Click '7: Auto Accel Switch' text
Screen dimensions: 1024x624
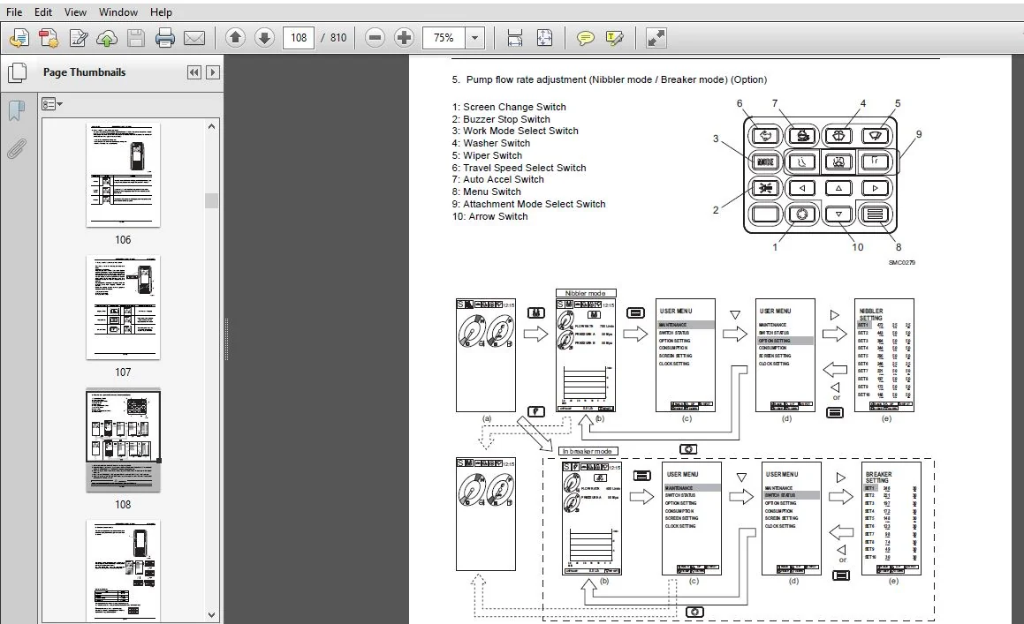click(497, 179)
